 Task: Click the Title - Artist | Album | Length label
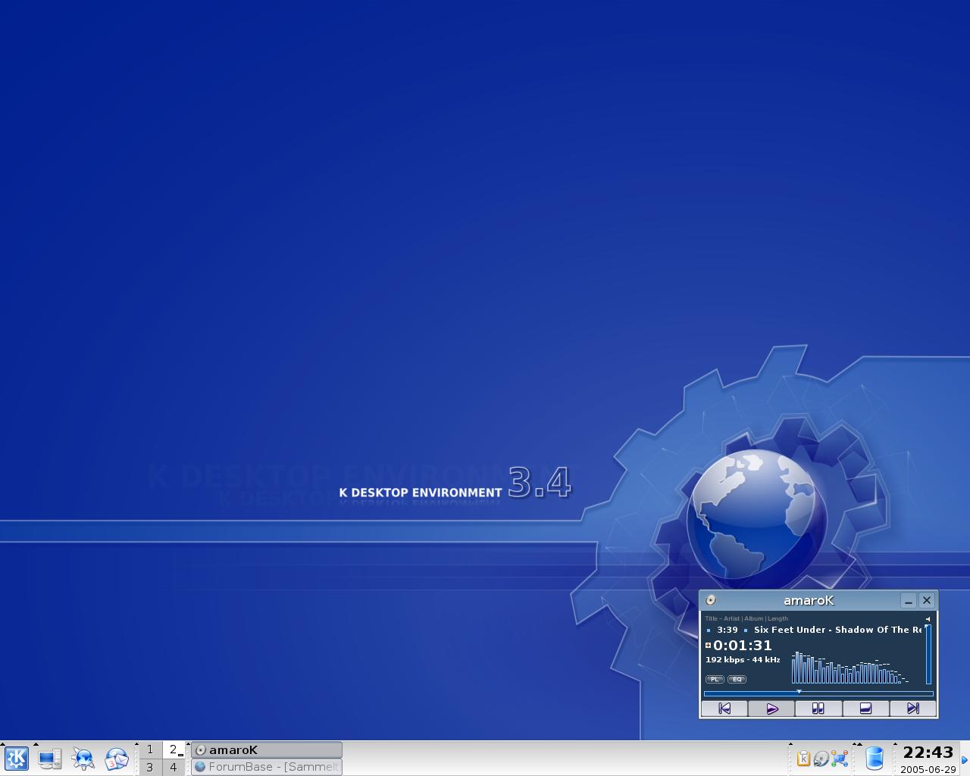coord(746,618)
